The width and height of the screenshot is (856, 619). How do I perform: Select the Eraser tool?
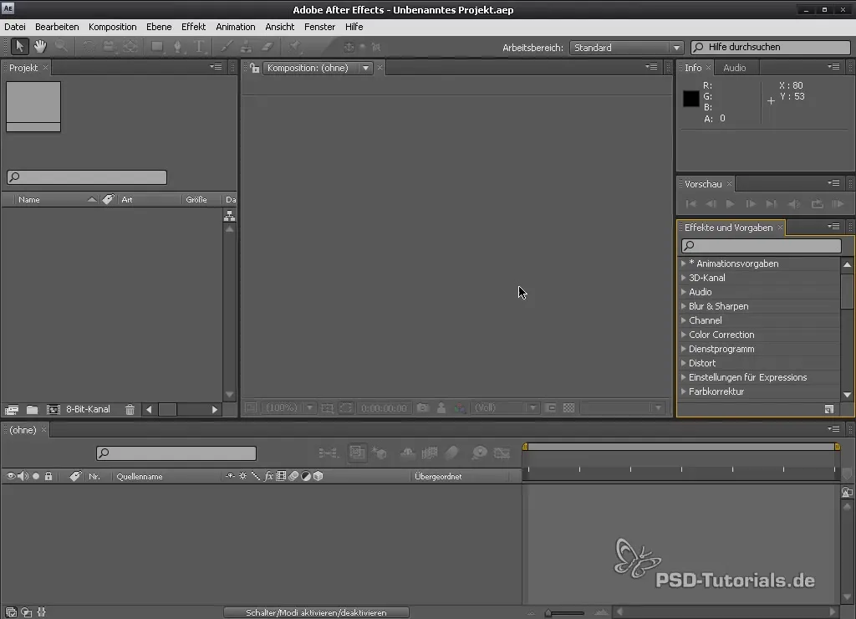267,47
